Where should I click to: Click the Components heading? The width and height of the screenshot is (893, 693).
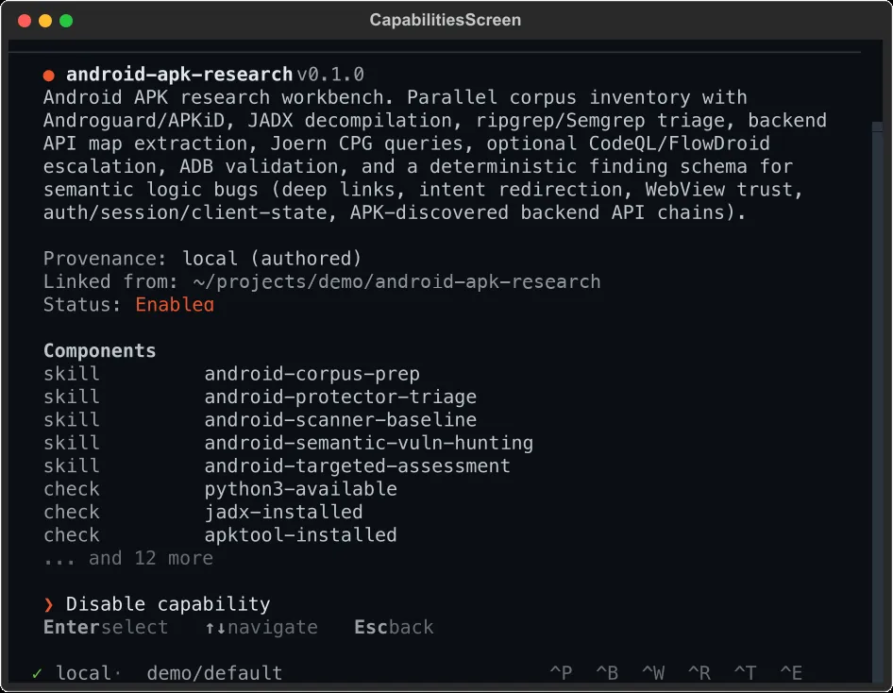point(100,351)
